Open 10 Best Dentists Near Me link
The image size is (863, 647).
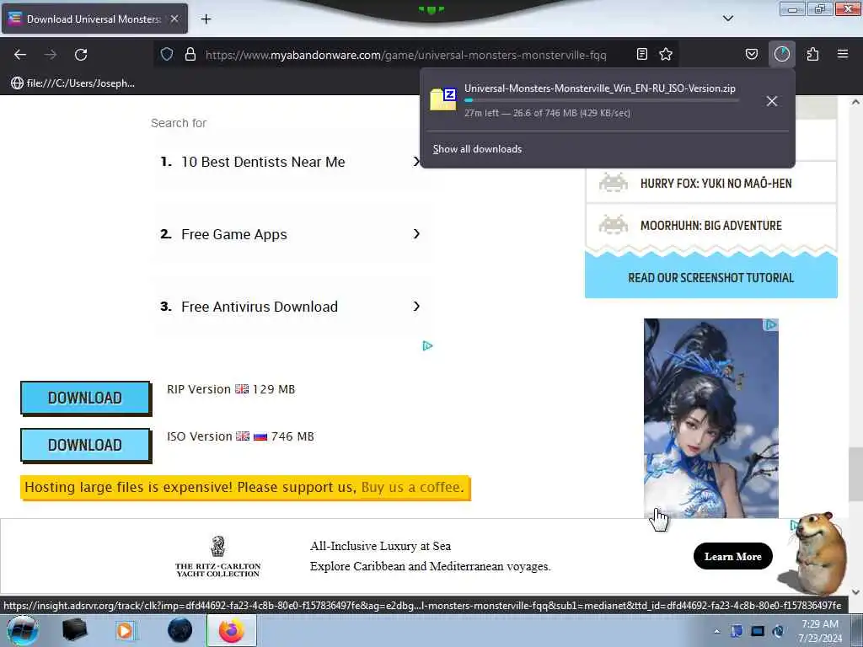click(x=263, y=162)
